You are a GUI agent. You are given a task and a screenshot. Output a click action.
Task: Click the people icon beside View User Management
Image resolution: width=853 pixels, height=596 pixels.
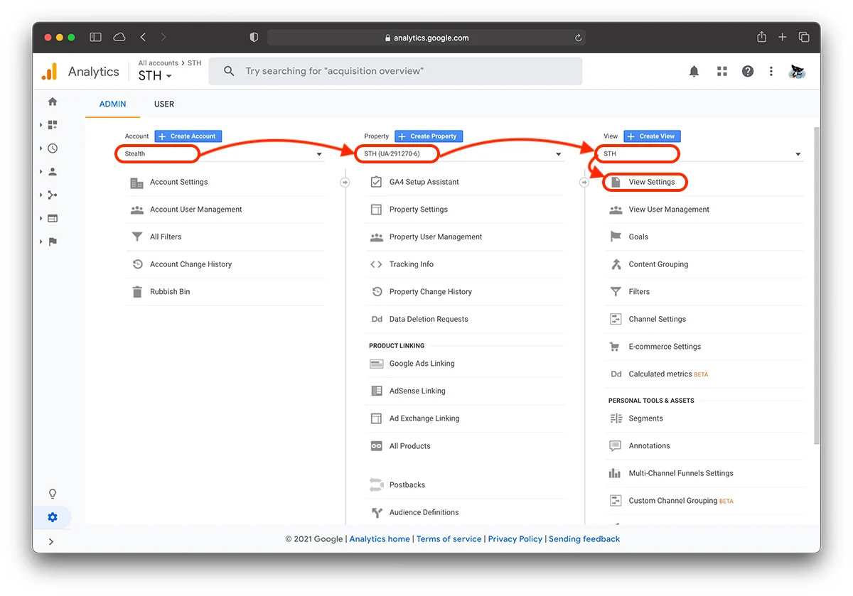(616, 210)
